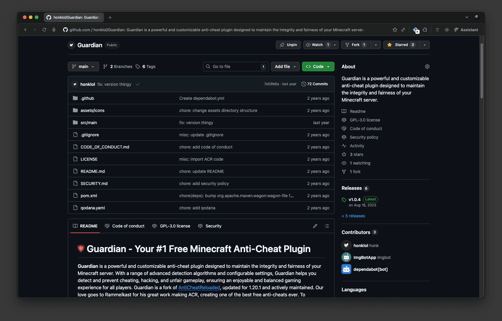Open the Fork options dropdown arrow
This screenshot has width=502, height=321.
[376, 45]
